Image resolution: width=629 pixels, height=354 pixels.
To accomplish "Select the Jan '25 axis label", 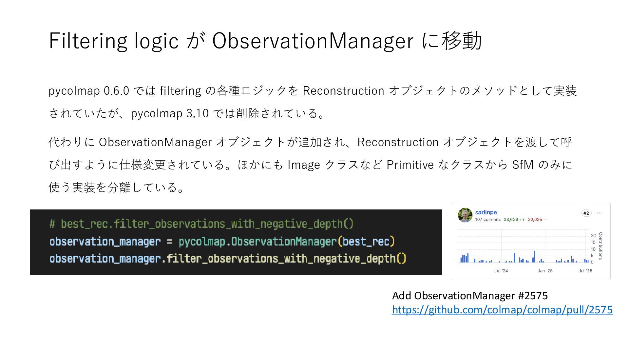I will [x=545, y=271].
